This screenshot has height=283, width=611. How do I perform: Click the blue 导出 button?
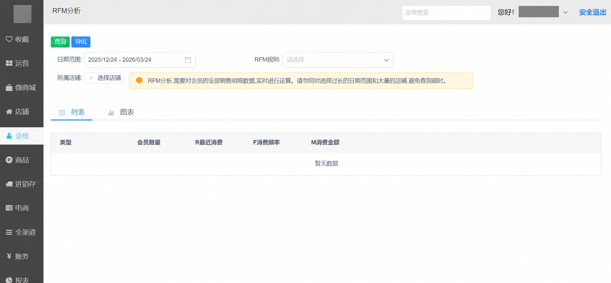click(x=81, y=42)
